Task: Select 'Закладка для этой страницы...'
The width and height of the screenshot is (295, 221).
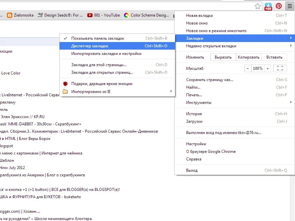Action: point(117,65)
